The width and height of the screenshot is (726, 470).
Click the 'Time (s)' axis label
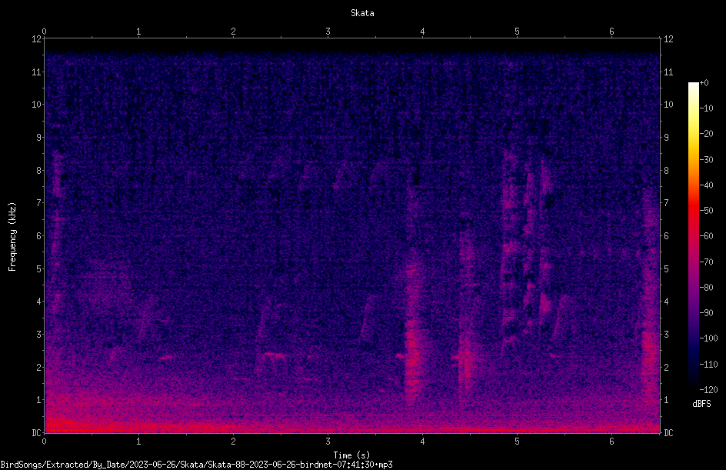[x=351, y=455]
